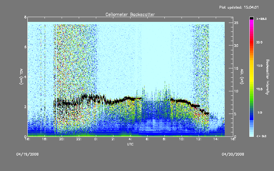Select the "Backscatter Intensity" colorbar label

click(267, 77)
